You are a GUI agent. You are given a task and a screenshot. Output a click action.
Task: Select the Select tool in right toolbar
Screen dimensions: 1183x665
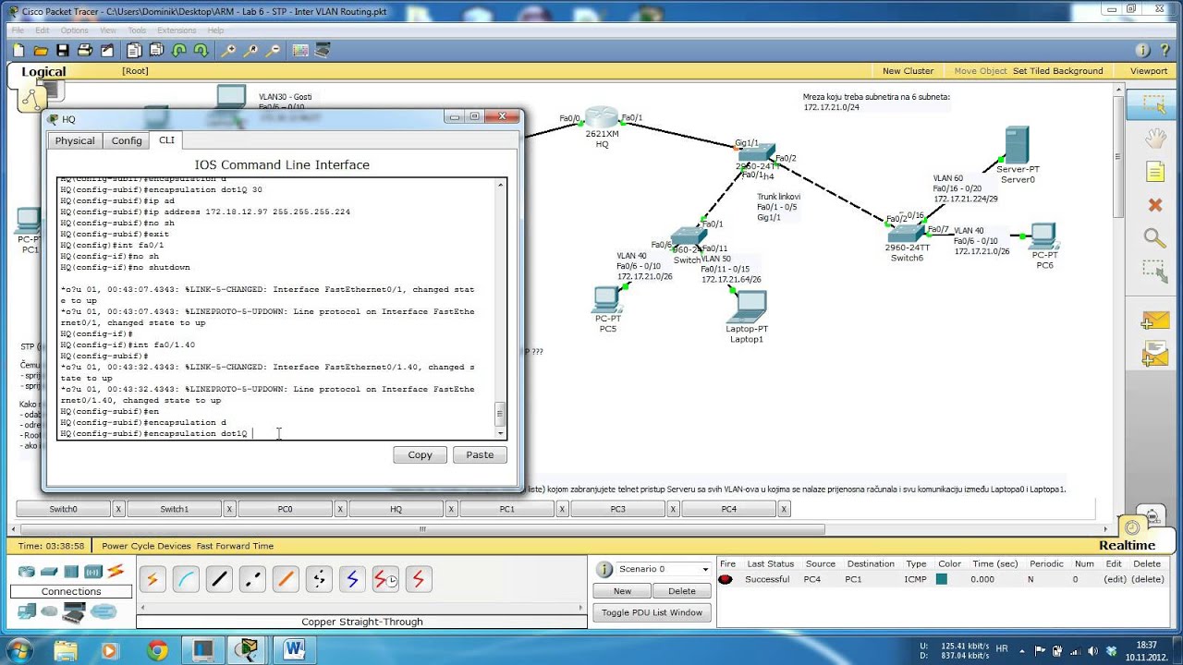click(x=1154, y=105)
